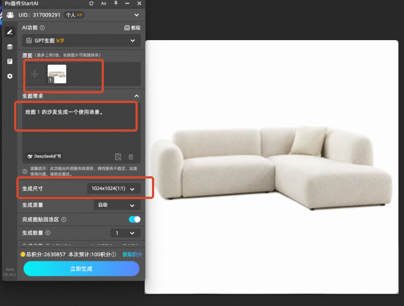Select the pencil edit sidebar icon
Image resolution: width=404 pixels, height=306 pixels.
coord(10,32)
